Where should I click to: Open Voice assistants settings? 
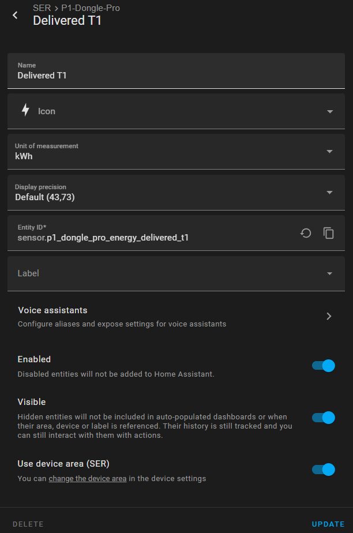pos(176,317)
